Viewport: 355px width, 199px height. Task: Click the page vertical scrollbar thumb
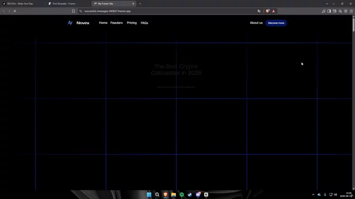[353, 24]
